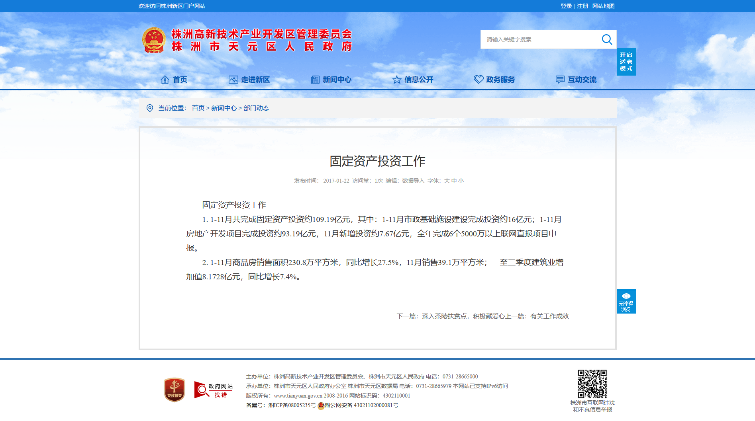Go to 部门动态 in breadcrumb

[x=256, y=108]
